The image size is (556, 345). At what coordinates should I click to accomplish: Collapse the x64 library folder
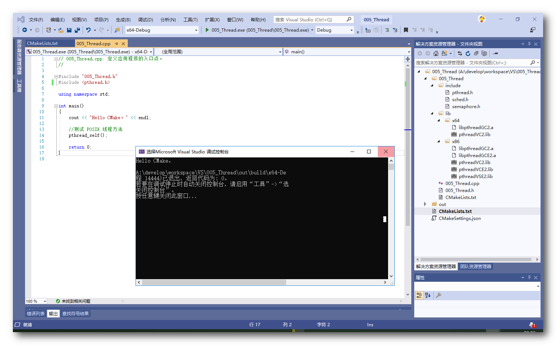(438, 120)
